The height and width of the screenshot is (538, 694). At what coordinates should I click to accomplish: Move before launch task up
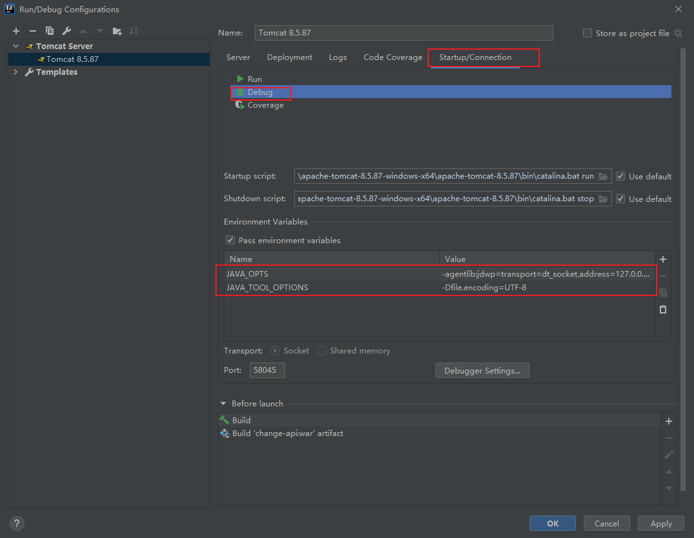point(669,472)
